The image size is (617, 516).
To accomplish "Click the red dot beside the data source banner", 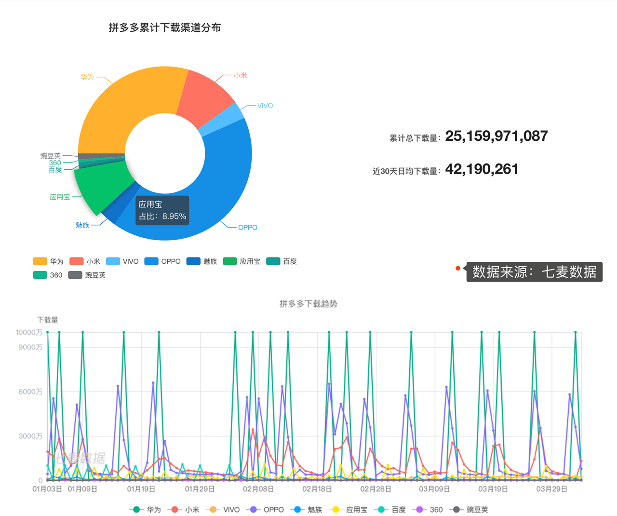I will click(458, 269).
